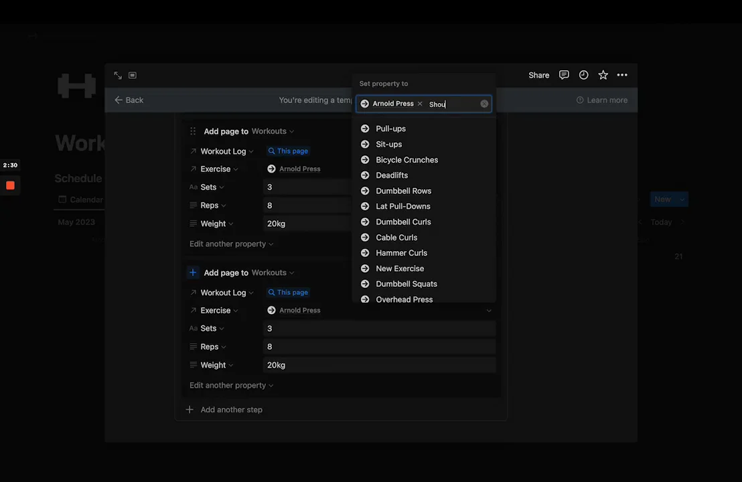Open first step's Reps property dropdown
742x482 pixels.
(x=213, y=206)
